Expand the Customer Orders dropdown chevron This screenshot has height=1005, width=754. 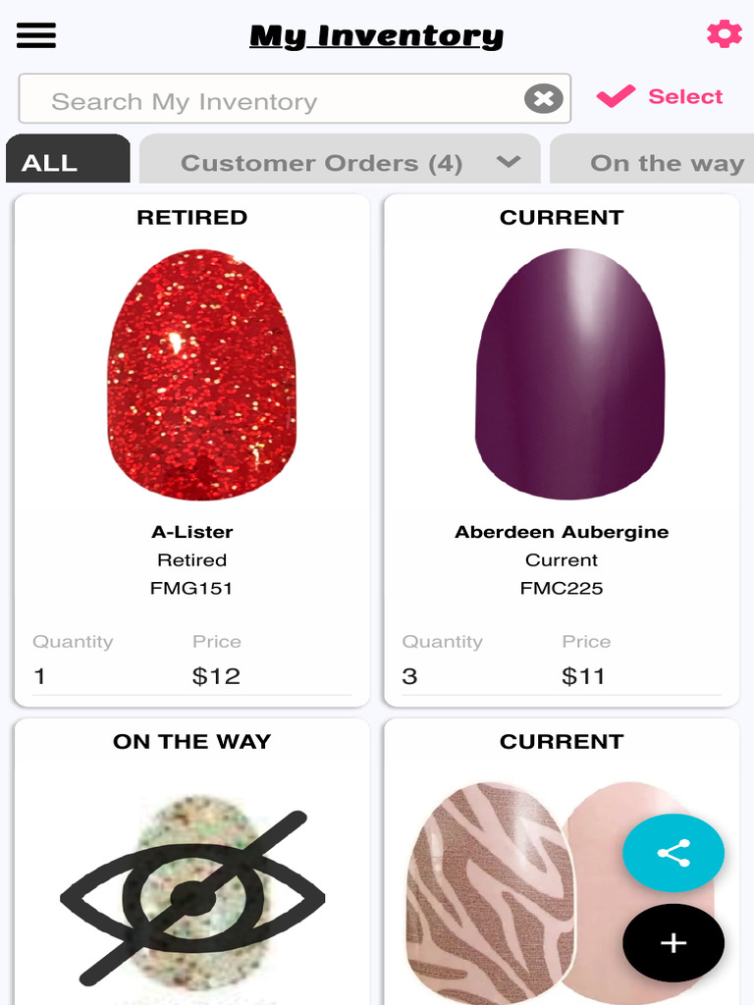pyautogui.click(x=509, y=162)
